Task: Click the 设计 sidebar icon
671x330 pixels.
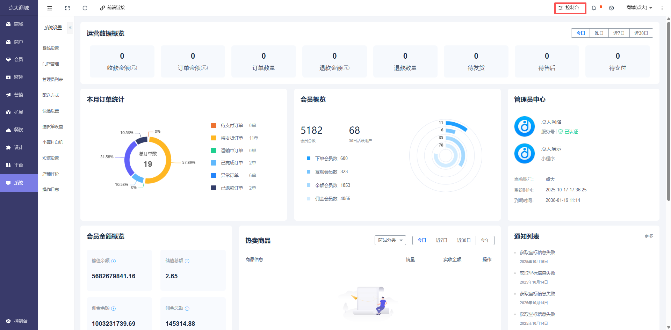Action: point(8,147)
